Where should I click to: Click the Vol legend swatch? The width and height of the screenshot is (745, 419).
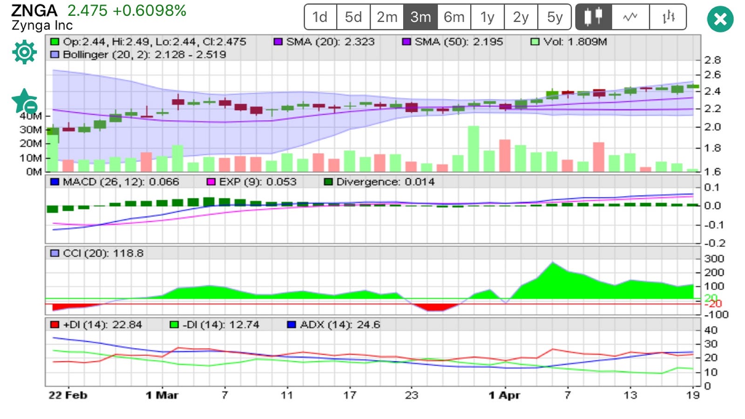(535, 42)
